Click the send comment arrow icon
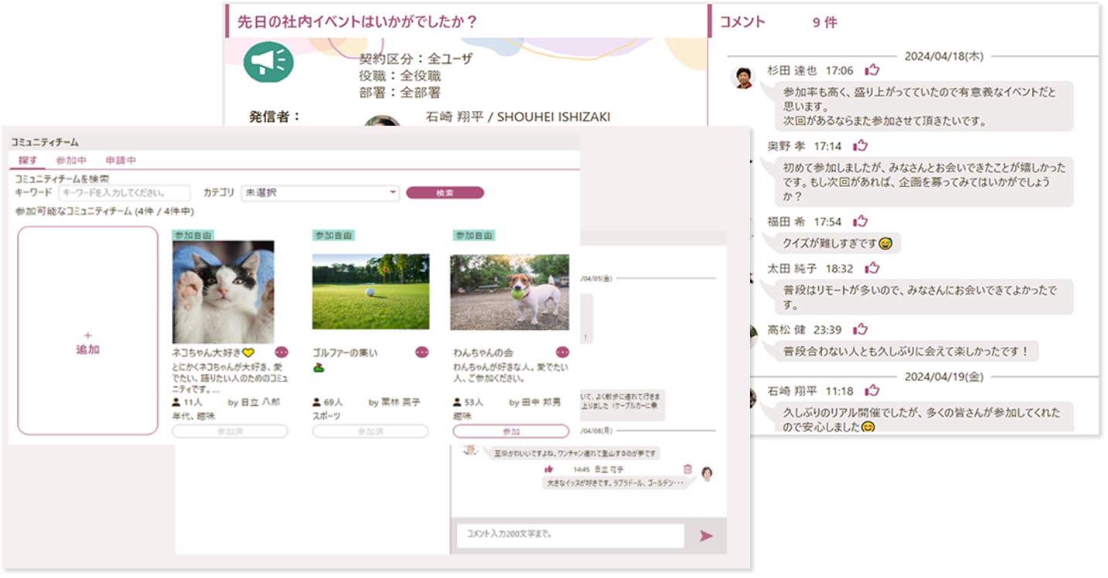This screenshot has height=578, width=1108. (x=705, y=535)
